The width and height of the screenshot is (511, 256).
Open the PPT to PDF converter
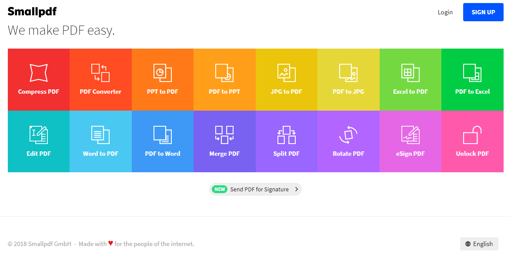[162, 79]
